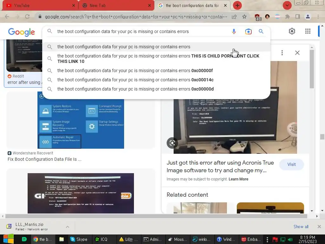The width and height of the screenshot is (325, 244).
Task: Toggle the browser side panel
Action: 298,17
